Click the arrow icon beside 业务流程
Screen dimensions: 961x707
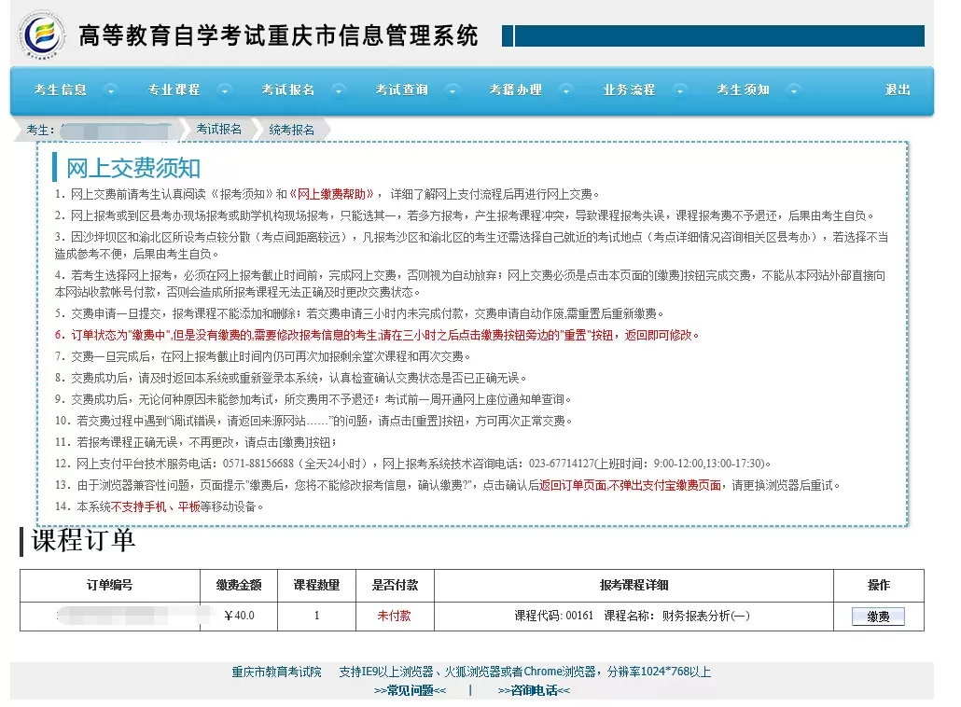[x=679, y=90]
